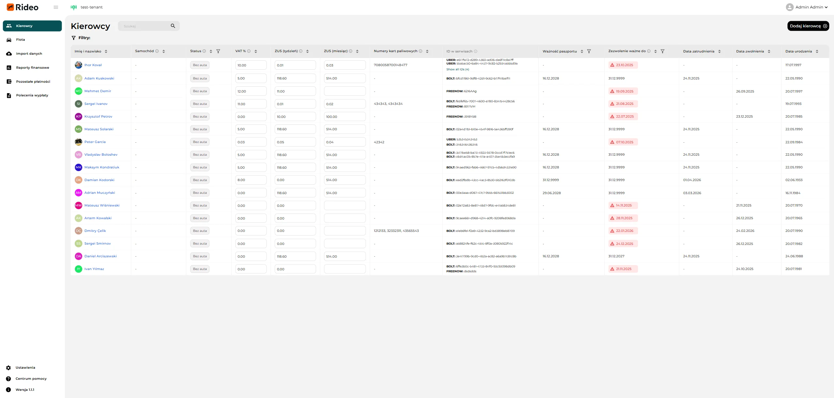834x398 pixels.
Task: Click birth date 24.06.1988
Action: pyautogui.click(x=794, y=256)
